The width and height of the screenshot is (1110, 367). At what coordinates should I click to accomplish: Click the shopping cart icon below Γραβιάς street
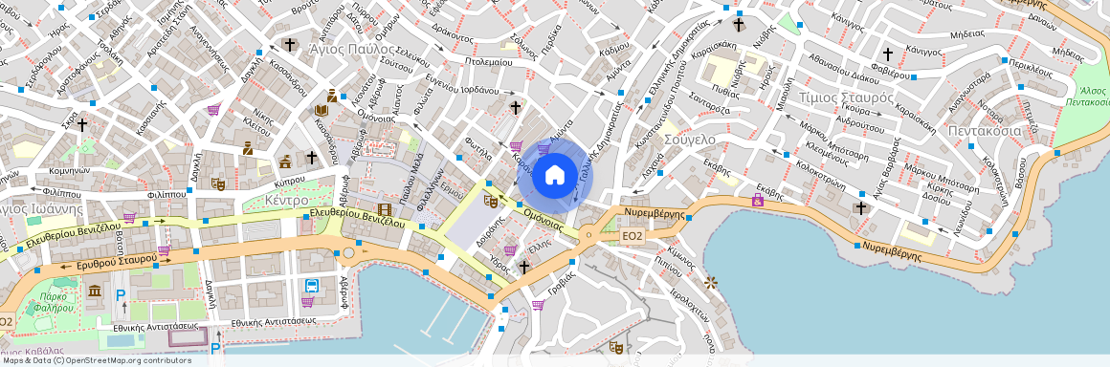pyautogui.click(x=538, y=306)
